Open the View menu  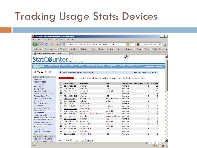click(44, 40)
